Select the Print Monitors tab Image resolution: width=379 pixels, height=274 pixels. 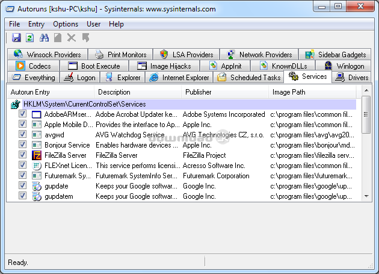(x=120, y=54)
